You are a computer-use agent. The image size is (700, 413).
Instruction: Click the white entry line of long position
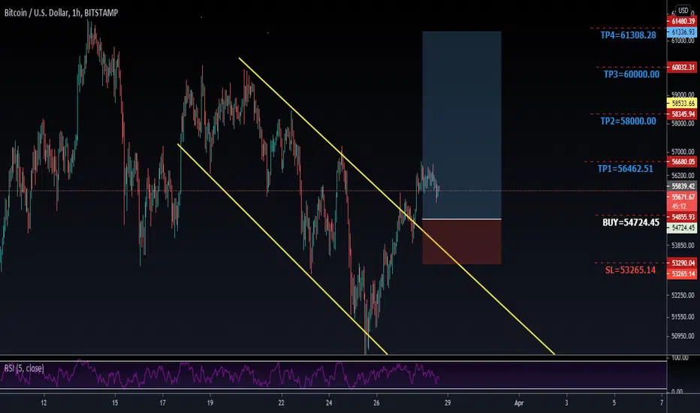pyautogui.click(x=462, y=219)
